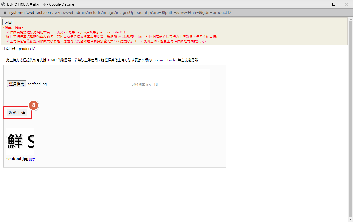Select the seafood.jpg preview thumbnail
Image resolution: width=353 pixels, height=222 pixels.
click(x=20, y=142)
